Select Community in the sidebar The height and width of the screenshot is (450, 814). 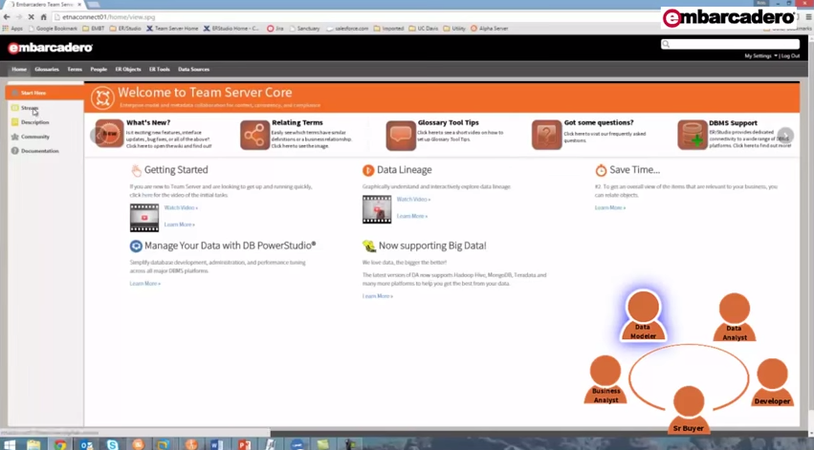pyautogui.click(x=34, y=137)
